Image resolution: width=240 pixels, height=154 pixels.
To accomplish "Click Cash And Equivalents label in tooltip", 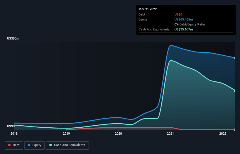I will tap(154, 29).
